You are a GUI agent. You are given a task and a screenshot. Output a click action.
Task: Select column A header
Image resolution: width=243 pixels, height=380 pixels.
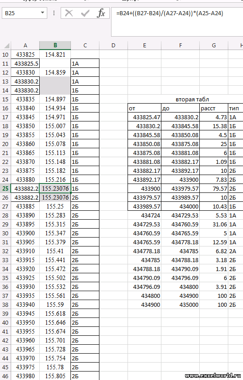click(25, 45)
